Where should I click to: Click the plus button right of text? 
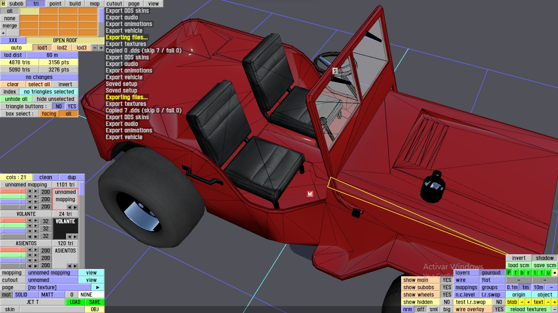tap(554, 302)
